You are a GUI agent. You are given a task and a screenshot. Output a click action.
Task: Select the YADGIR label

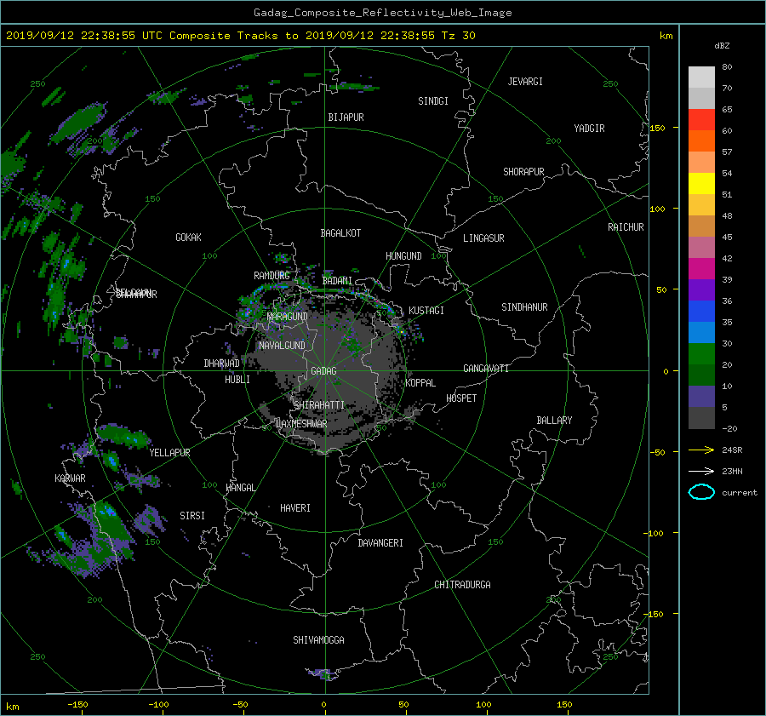(589, 129)
